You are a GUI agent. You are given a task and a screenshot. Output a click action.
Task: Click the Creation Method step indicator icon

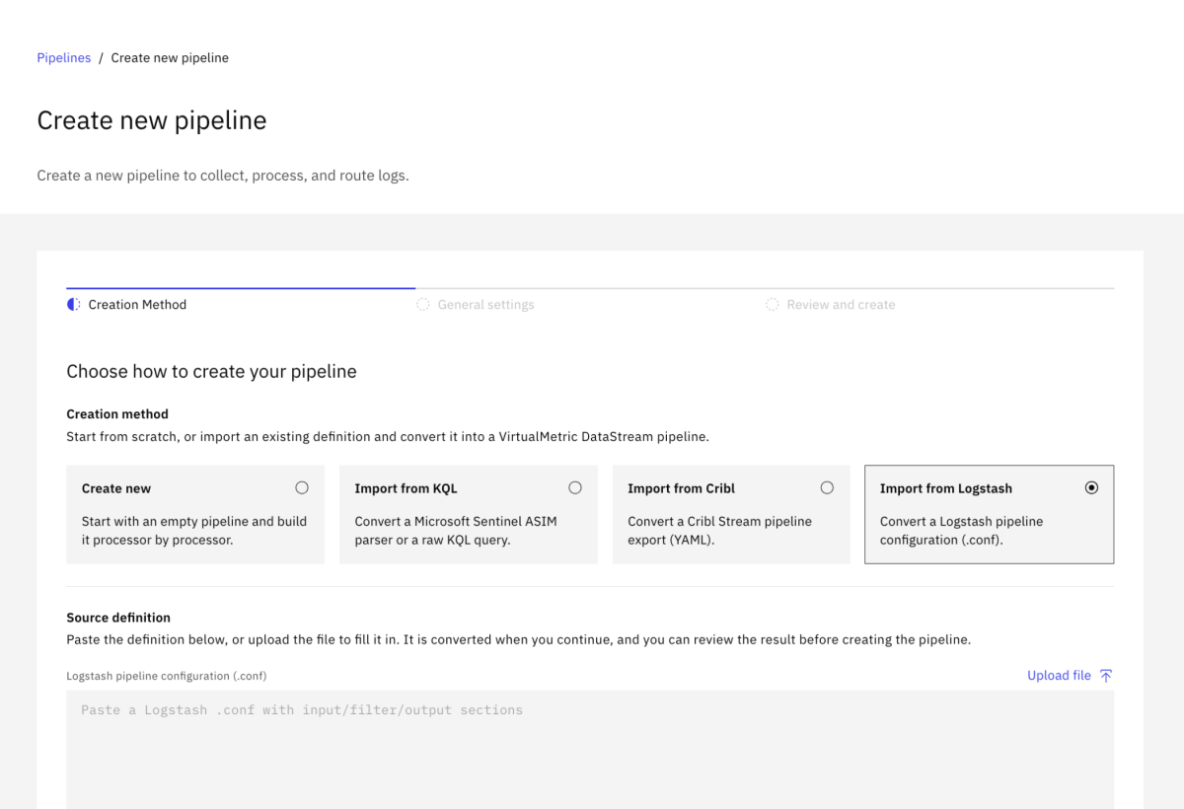74,305
